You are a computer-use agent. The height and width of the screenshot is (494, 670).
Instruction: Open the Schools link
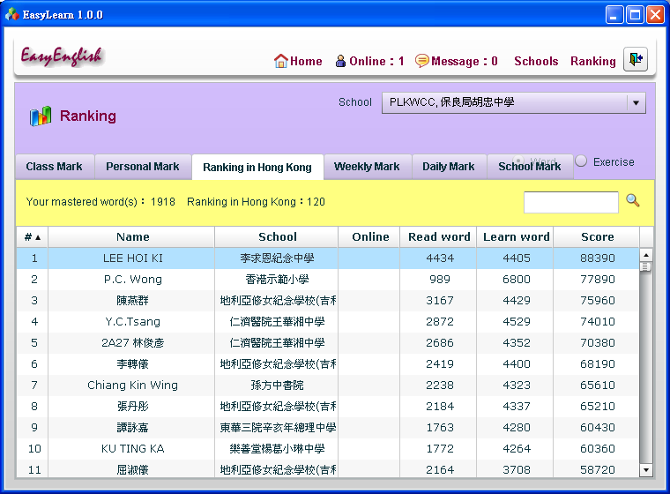pos(536,61)
